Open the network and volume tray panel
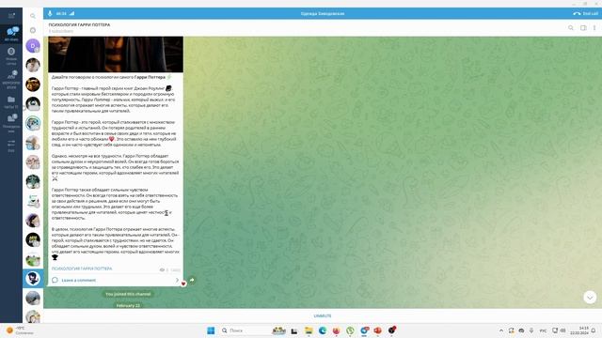The height and width of the screenshot is (338, 602). tap(559, 330)
